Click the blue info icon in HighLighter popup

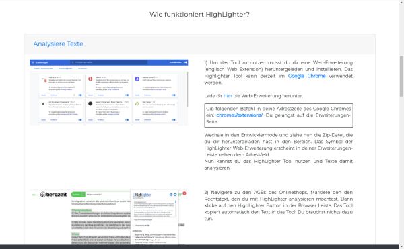(x=171, y=195)
